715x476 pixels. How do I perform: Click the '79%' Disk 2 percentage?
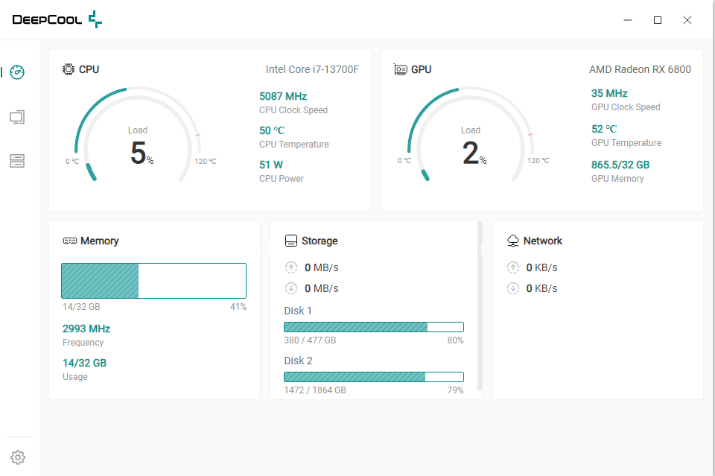(455, 390)
